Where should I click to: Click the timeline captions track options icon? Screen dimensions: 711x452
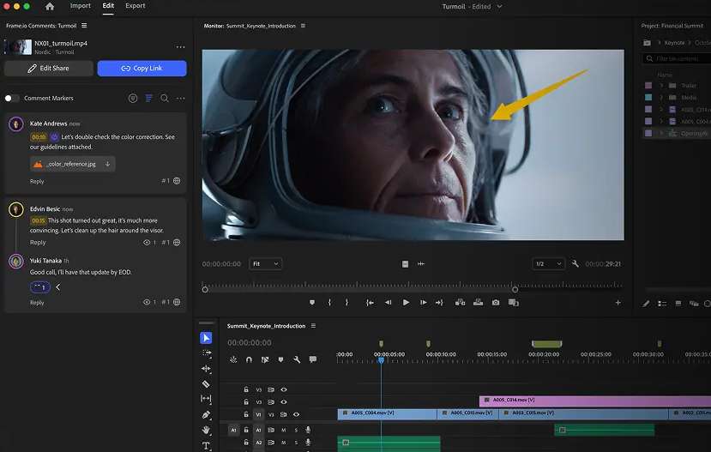click(x=313, y=359)
